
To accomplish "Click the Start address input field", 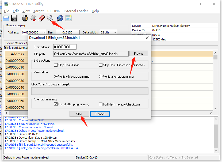I will pyautogui.click(x=65, y=47).
